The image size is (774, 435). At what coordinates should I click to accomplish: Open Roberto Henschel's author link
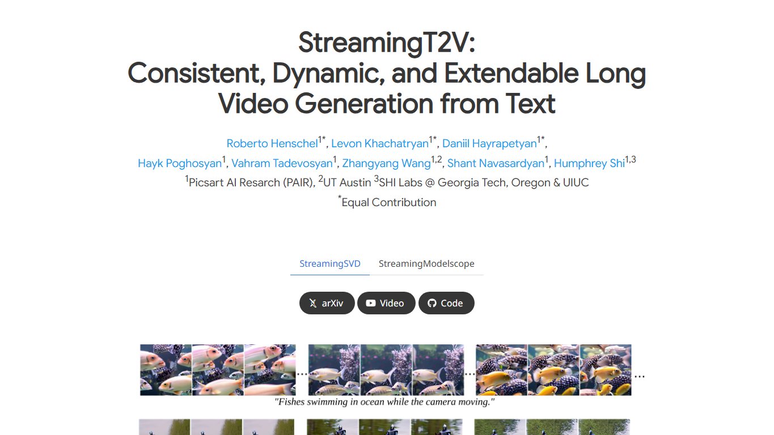(x=272, y=144)
